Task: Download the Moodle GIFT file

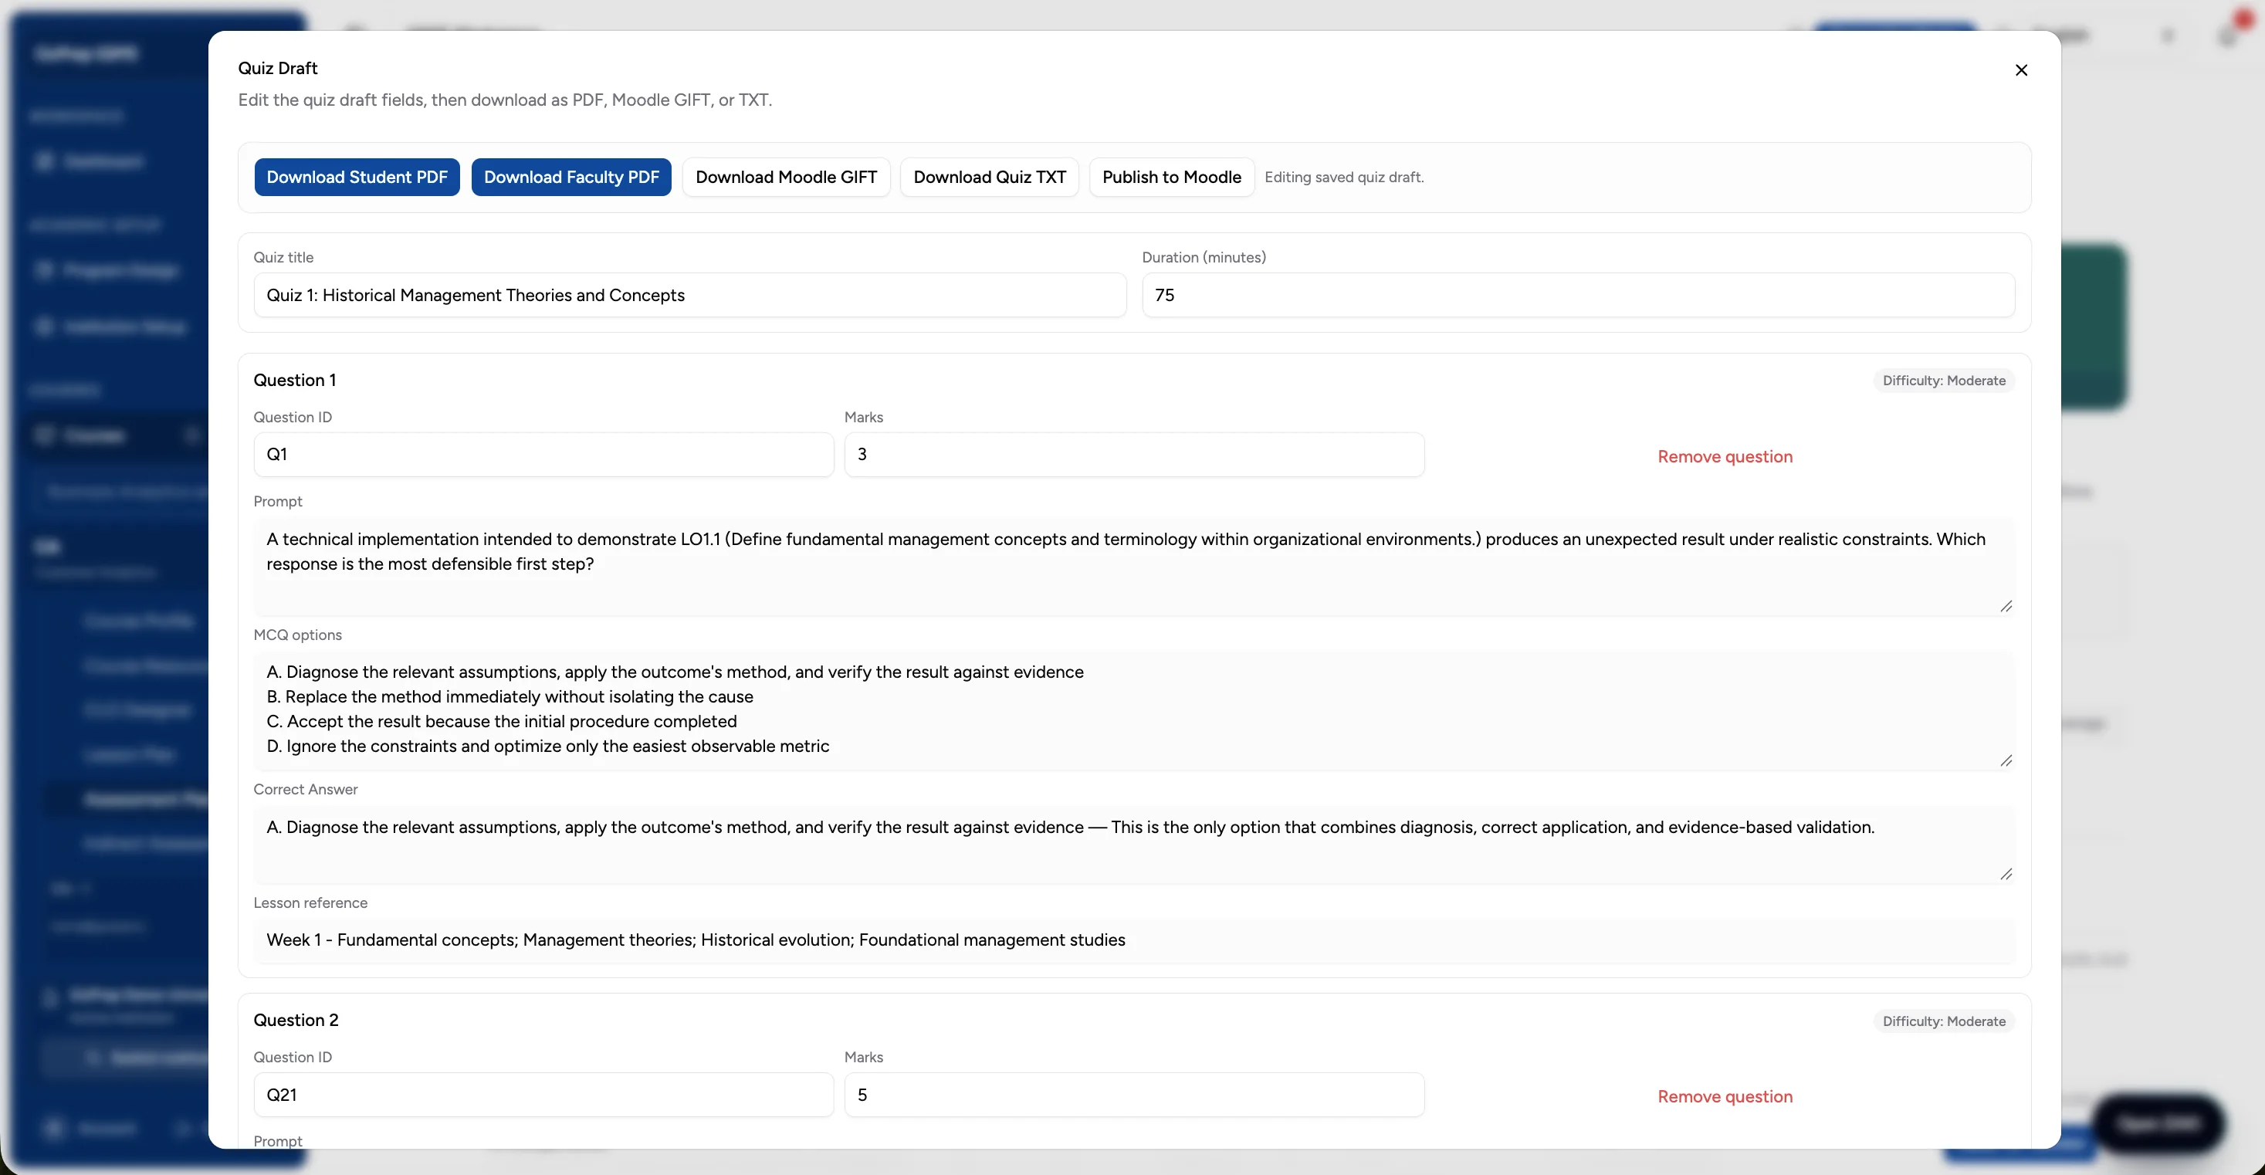Action: 786,177
